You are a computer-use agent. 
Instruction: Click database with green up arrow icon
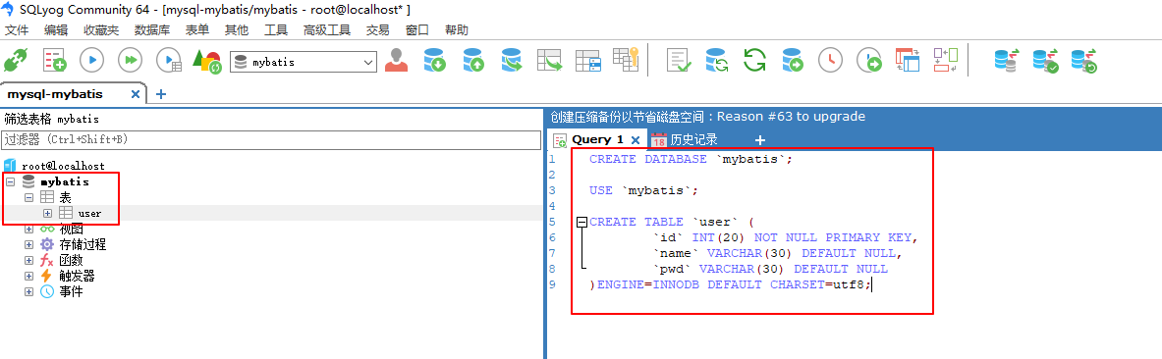(x=473, y=60)
